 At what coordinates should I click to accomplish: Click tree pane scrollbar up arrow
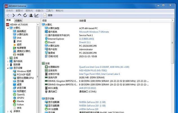pyautogui.click(x=38, y=25)
